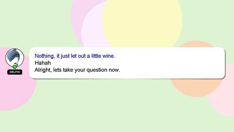Click the Hahah message line
Viewport: 234px width, 132px height.
point(43,63)
